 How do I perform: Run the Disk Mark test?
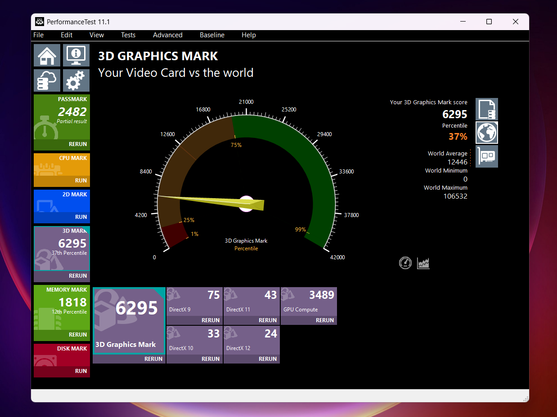click(81, 371)
